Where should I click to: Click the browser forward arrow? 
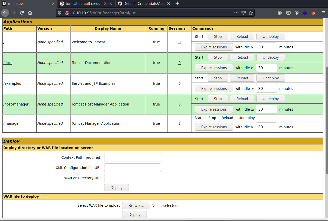pos(14,13)
